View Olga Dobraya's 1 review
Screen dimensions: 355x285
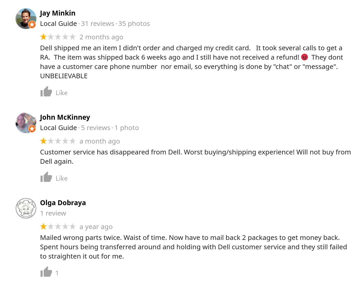tap(53, 213)
